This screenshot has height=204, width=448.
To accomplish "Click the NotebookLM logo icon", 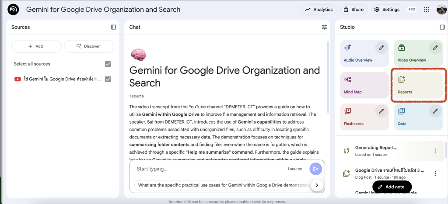I will (x=14, y=10).
